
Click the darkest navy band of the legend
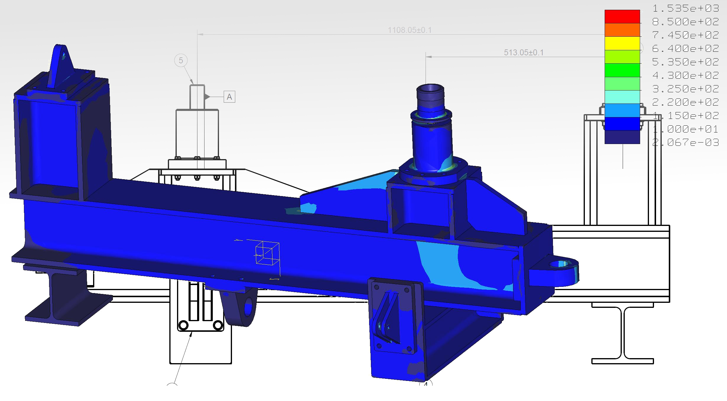(622, 137)
